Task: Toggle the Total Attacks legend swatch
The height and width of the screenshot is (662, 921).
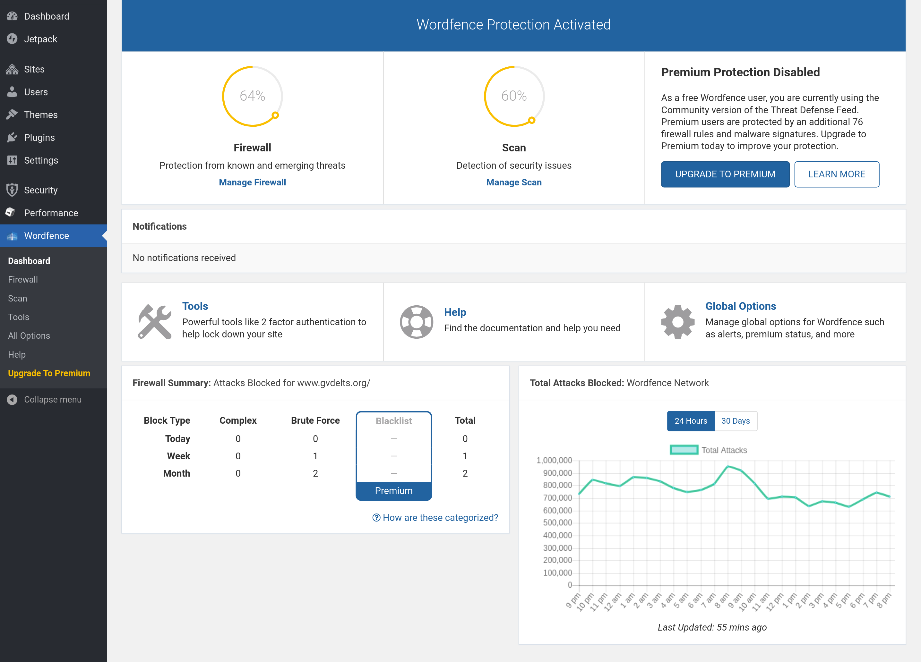Action: [x=684, y=450]
